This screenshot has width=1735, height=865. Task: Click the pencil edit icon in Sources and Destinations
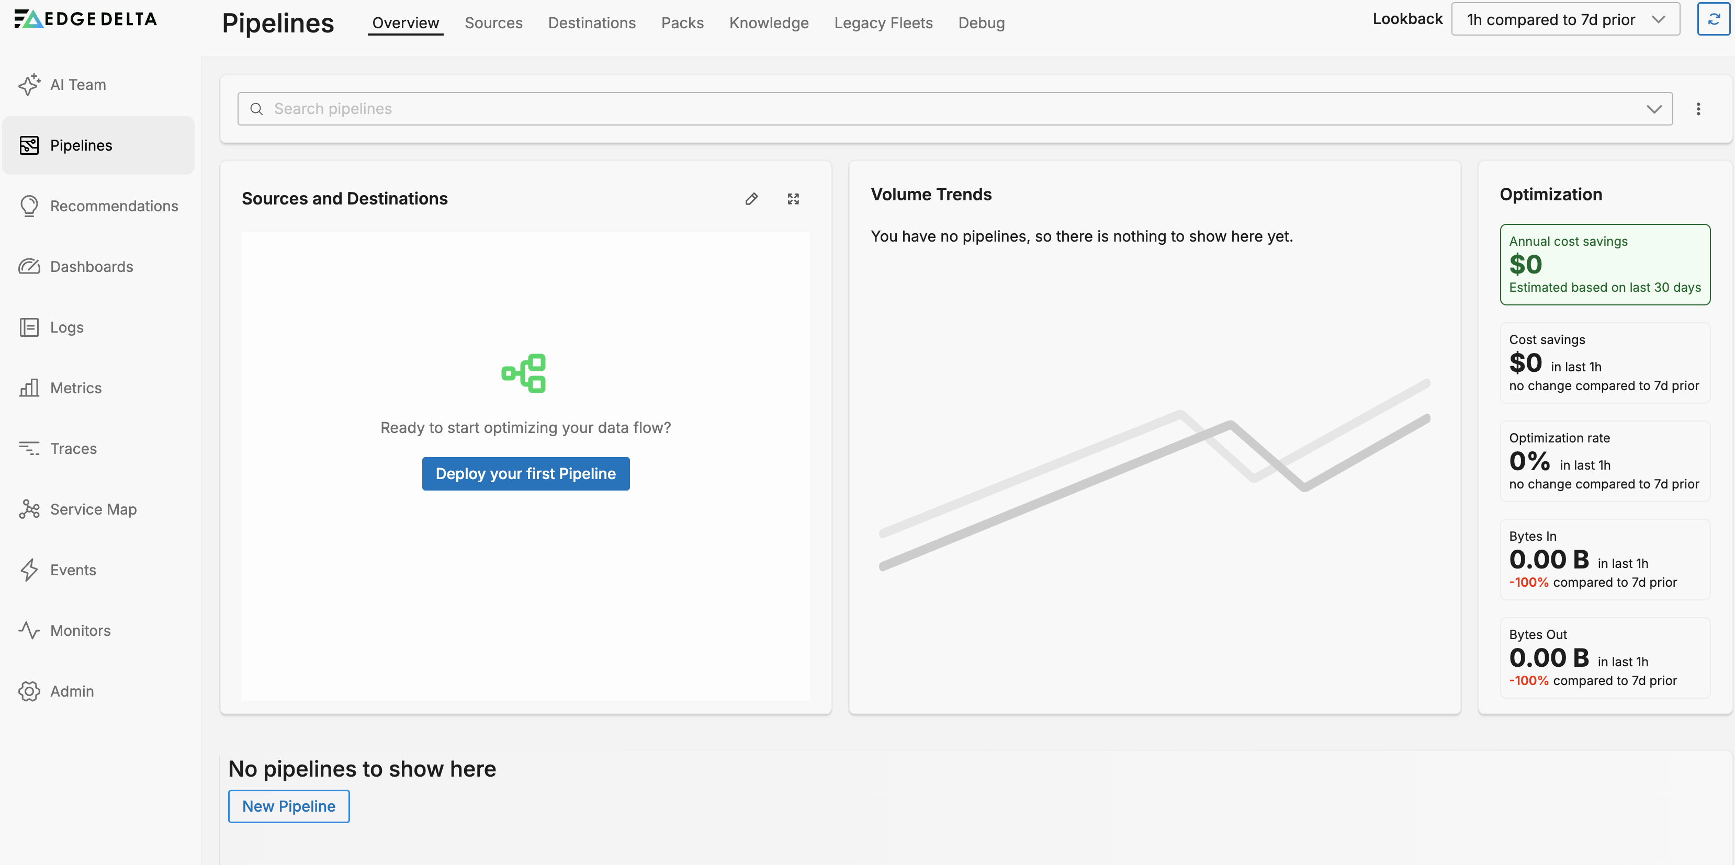click(752, 199)
